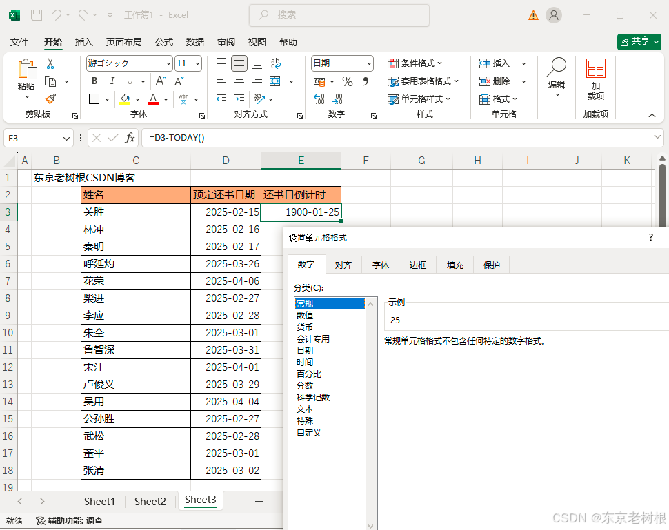Switch to the 对齐 dialog tab
The width and height of the screenshot is (669, 530).
pyautogui.click(x=343, y=265)
